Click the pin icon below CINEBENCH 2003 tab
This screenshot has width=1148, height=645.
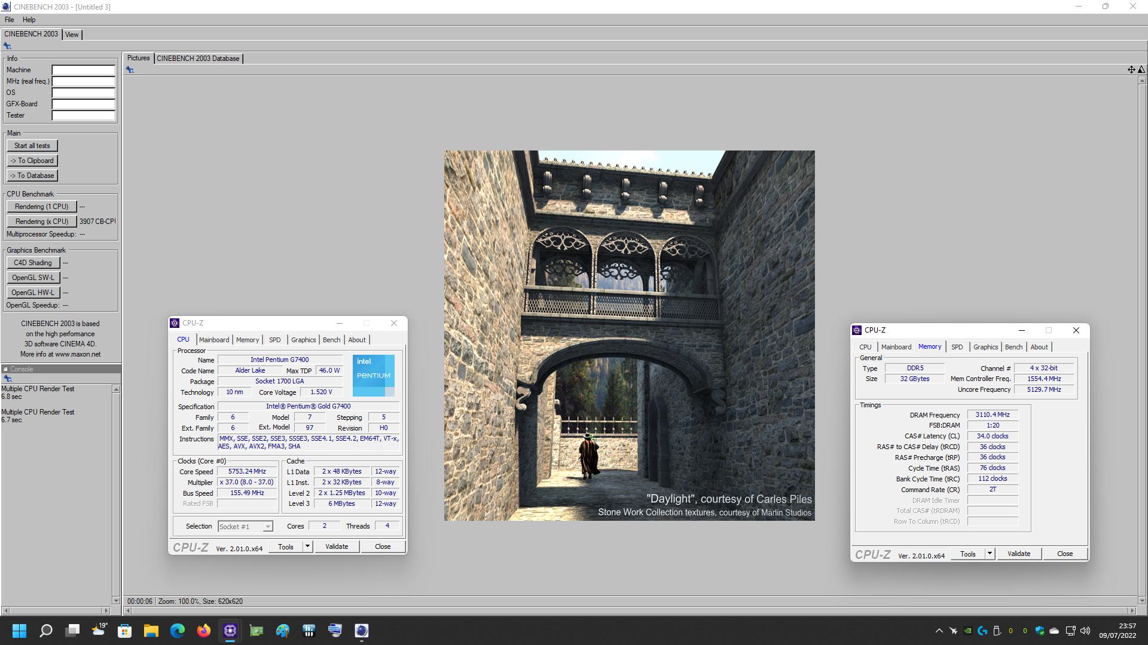(7, 46)
